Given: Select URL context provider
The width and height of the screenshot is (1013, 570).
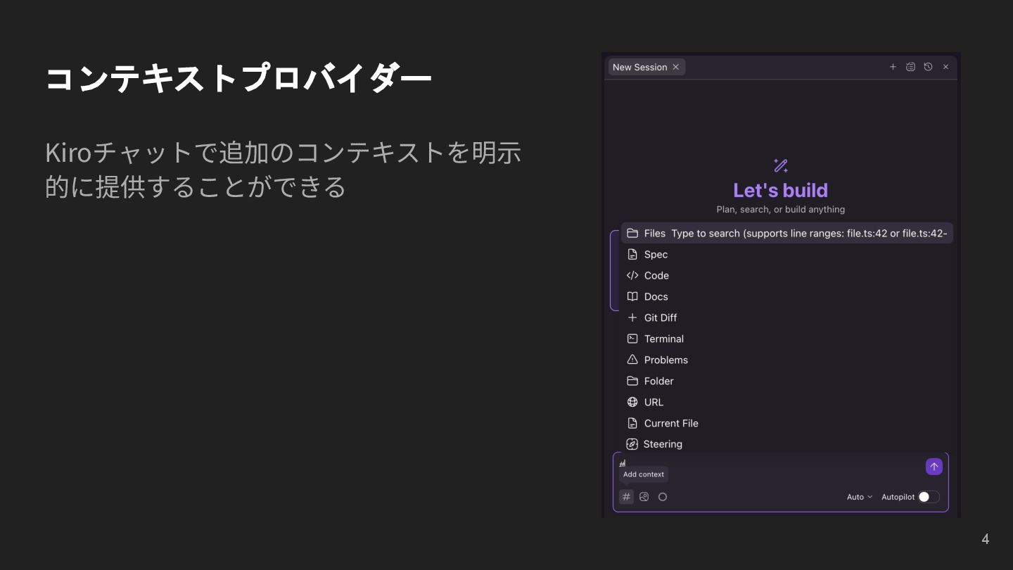Looking at the screenshot, I should pos(787,402).
